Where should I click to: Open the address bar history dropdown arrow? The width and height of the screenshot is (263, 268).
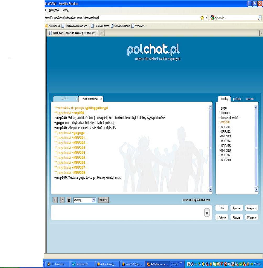(x=206, y=18)
